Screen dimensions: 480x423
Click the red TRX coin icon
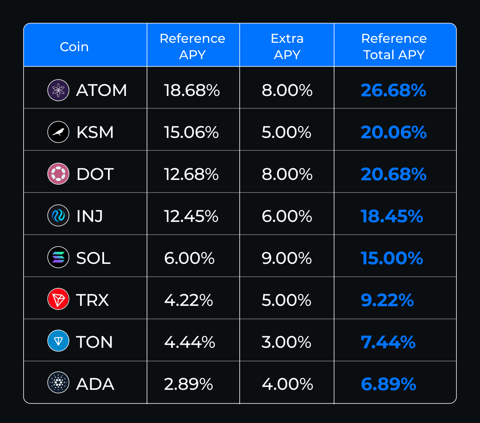coord(58,300)
